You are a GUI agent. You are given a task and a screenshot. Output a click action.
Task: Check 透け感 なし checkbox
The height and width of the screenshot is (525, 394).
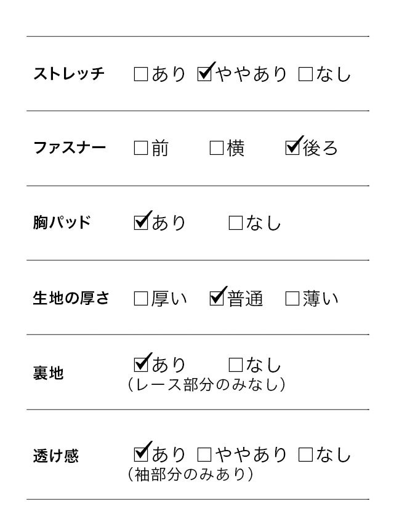[305, 456]
